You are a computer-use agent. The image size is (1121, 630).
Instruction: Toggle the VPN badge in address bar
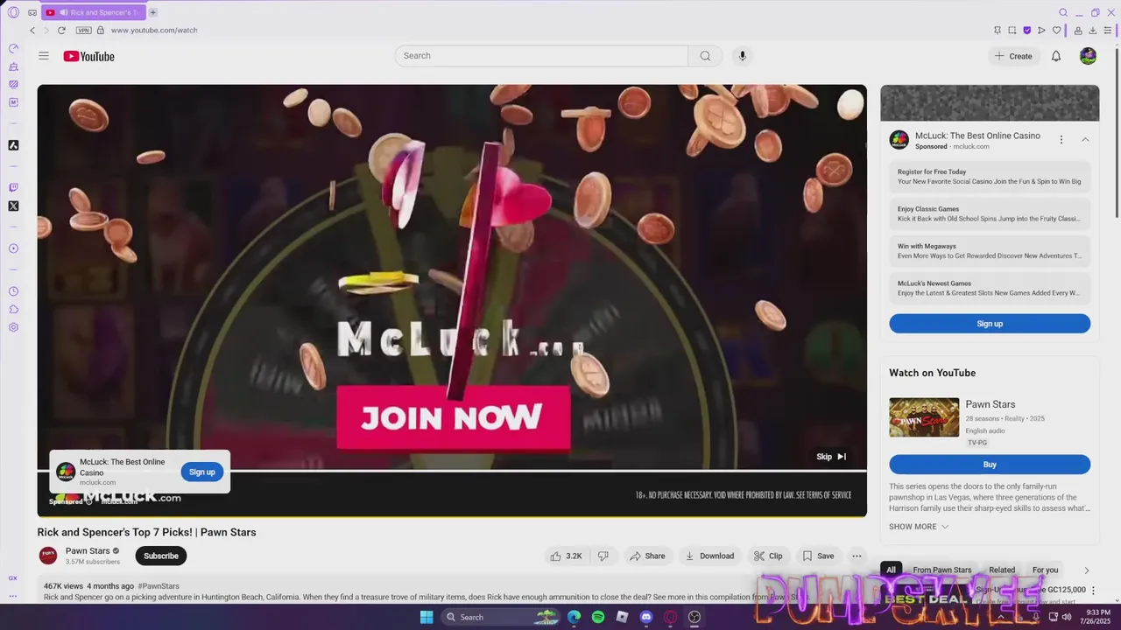84,30
